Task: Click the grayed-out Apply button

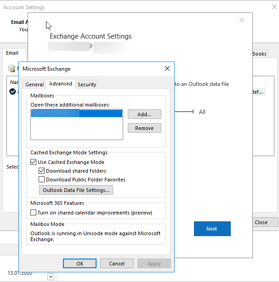Action: pos(154,264)
